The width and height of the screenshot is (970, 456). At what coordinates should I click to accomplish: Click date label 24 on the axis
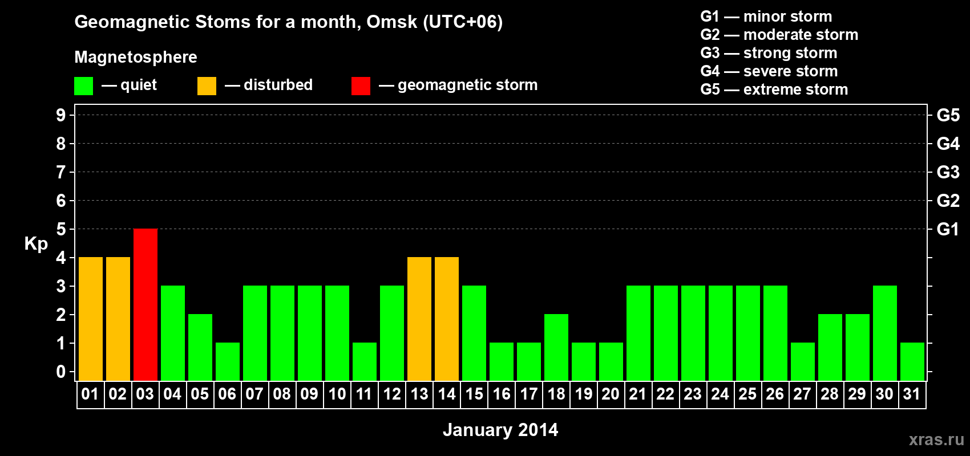(x=720, y=394)
